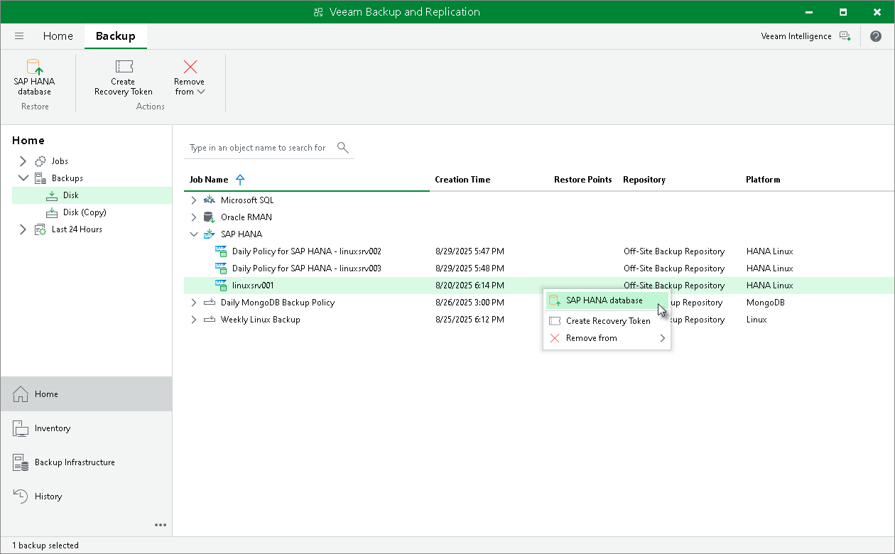Expand the Microsoft SQL backup group
The height and width of the screenshot is (554, 895).
click(x=194, y=200)
